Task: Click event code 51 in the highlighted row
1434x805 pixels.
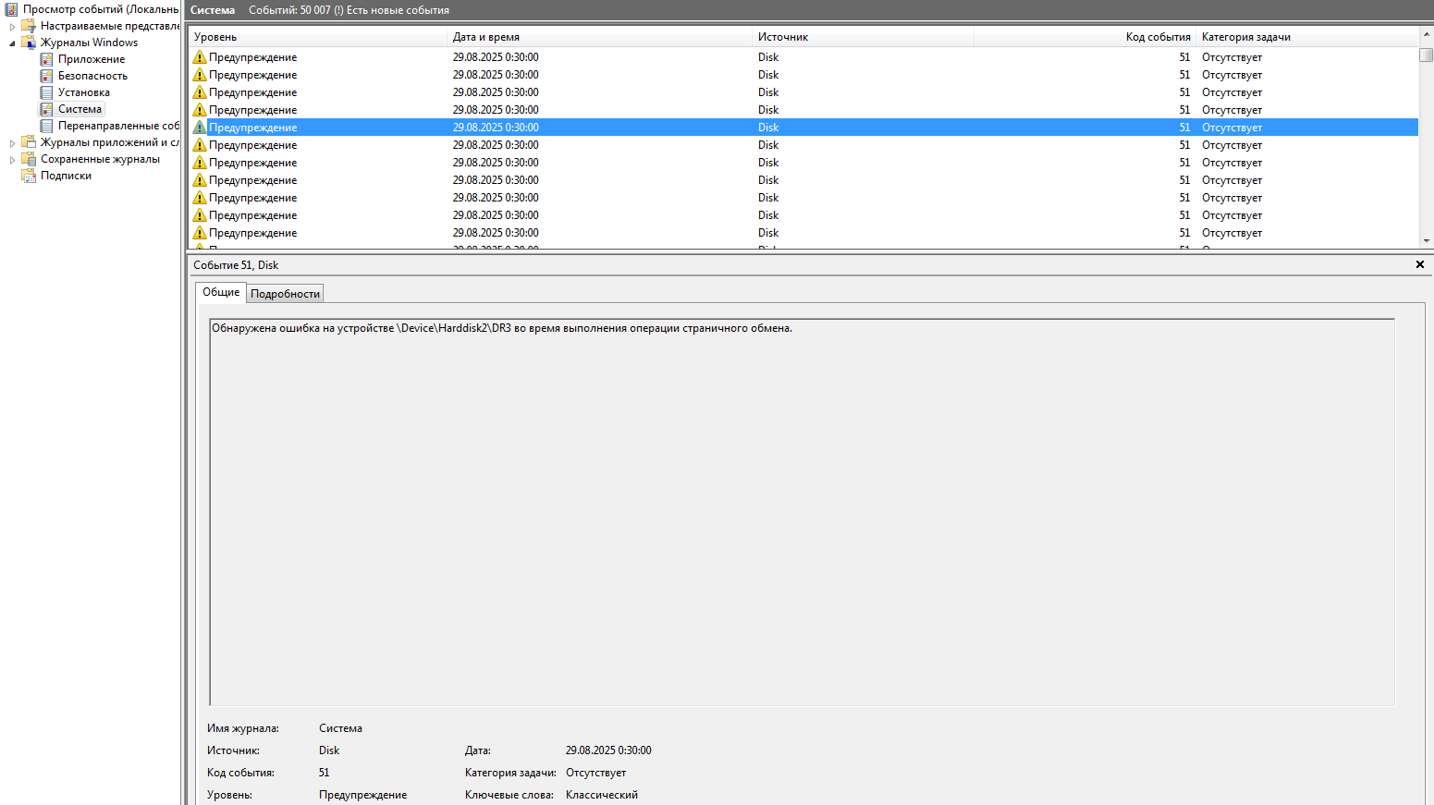Action: click(1184, 128)
